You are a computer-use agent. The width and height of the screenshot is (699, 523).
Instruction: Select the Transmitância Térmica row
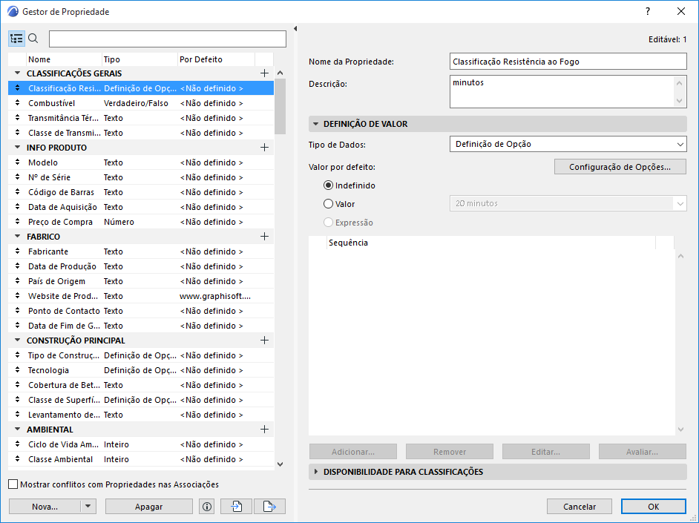141,118
